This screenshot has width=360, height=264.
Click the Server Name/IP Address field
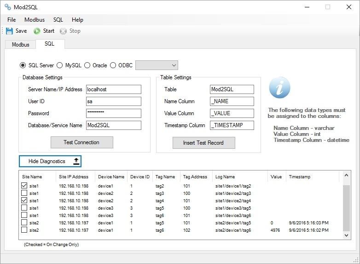tap(113, 89)
